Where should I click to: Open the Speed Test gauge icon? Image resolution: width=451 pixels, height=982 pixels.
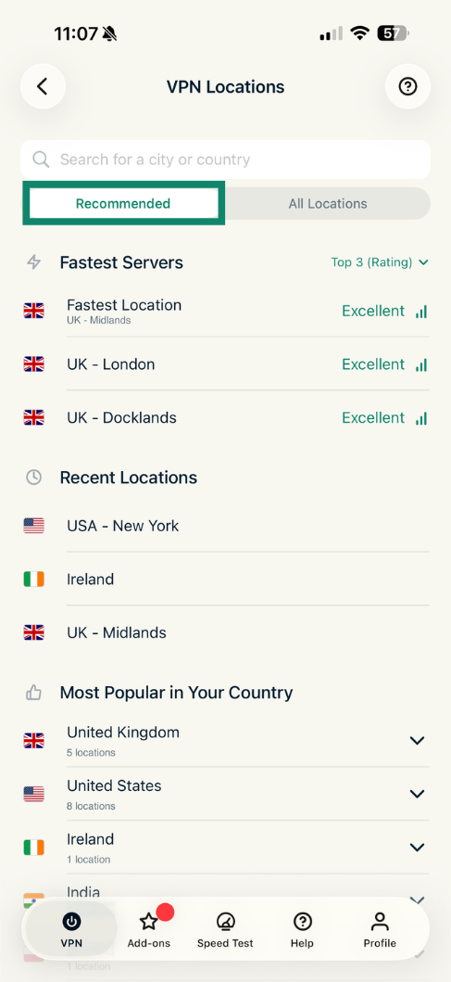tap(225, 921)
